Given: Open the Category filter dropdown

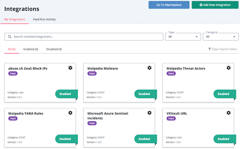Looking at the screenshot, I should coord(220,37).
